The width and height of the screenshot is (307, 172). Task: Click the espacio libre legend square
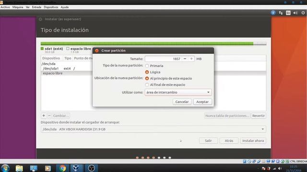tap(68, 49)
